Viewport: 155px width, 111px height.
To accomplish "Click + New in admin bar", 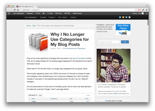I will (x=50, y=13).
